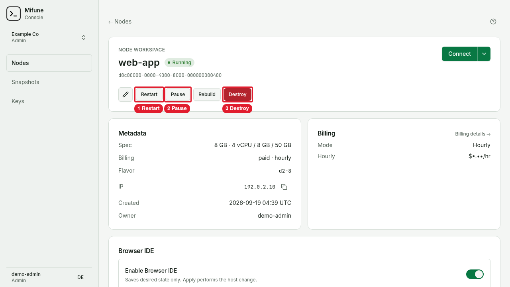Viewport: 510px width, 287px height.
Task: Click the 'paid · hourly' billing value
Action: 275,158
